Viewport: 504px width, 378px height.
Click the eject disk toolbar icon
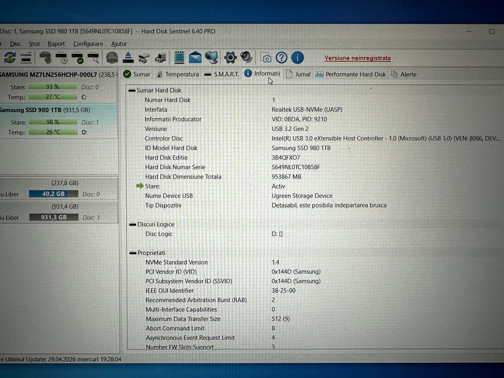coord(128,58)
